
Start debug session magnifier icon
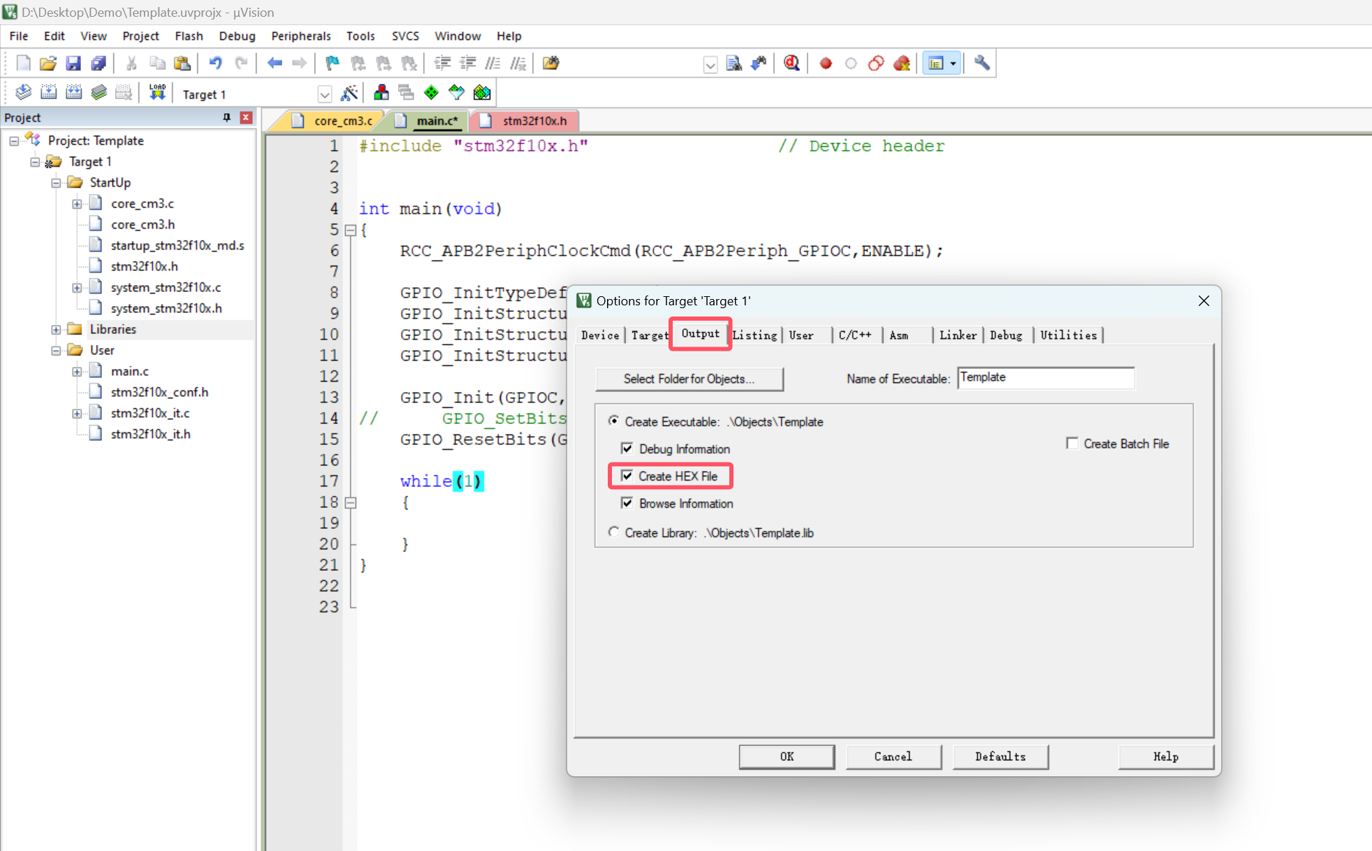click(791, 64)
